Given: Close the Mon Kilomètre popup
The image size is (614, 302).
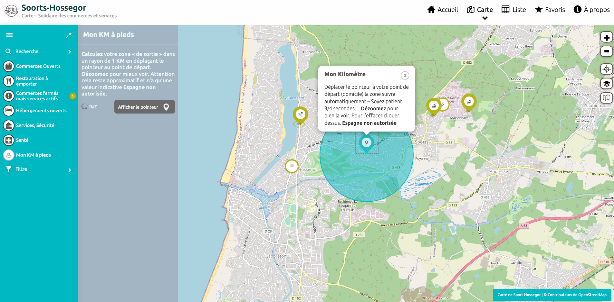Looking at the screenshot, I should tap(405, 75).
